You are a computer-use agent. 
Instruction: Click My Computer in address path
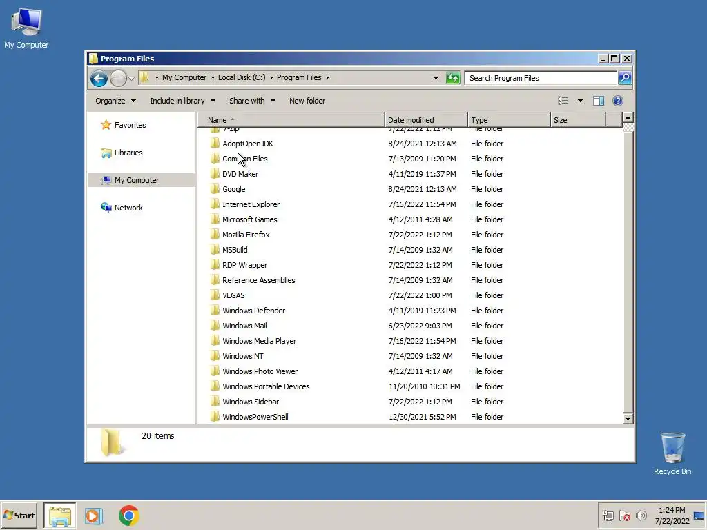184,77
